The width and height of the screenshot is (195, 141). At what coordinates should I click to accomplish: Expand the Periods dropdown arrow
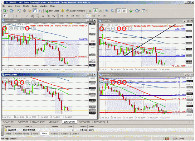(x=139, y=11)
